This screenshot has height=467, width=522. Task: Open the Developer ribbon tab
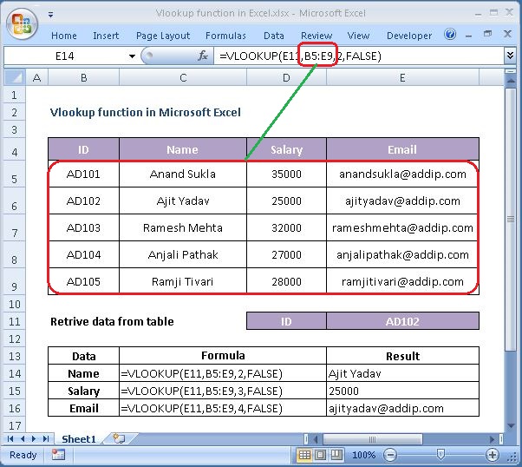pyautogui.click(x=409, y=36)
